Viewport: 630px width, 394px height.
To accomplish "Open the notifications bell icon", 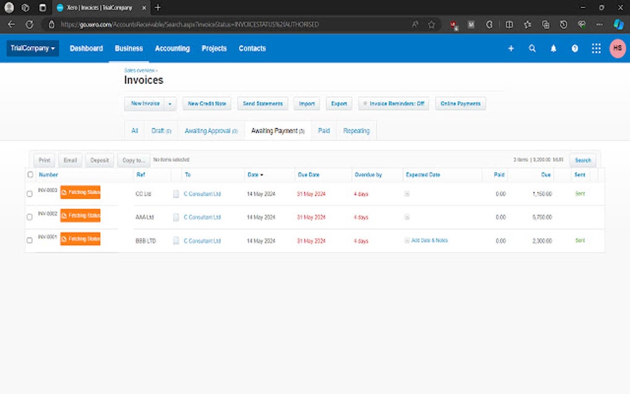I will click(553, 48).
